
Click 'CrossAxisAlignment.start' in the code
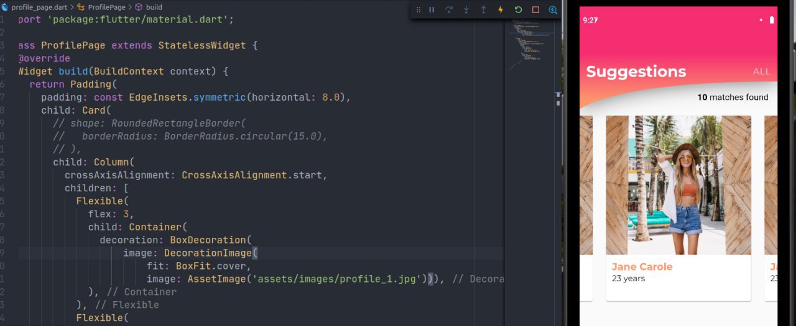(x=252, y=175)
